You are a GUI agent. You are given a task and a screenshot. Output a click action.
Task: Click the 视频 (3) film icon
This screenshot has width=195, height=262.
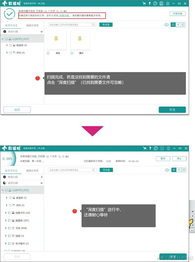(13, 236)
